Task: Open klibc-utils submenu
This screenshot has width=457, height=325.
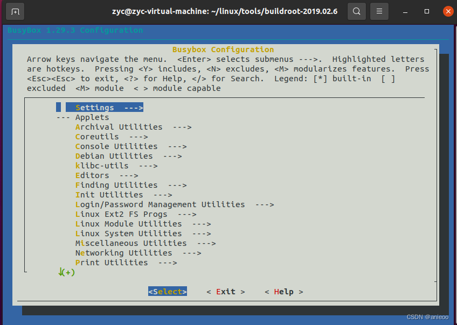Action: point(116,166)
